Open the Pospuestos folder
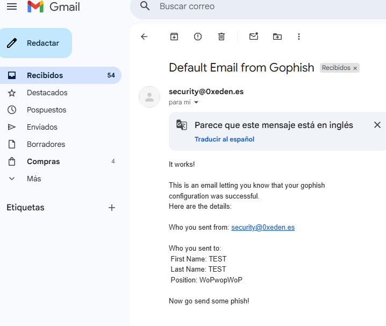The height and width of the screenshot is (326, 386). pos(61,110)
